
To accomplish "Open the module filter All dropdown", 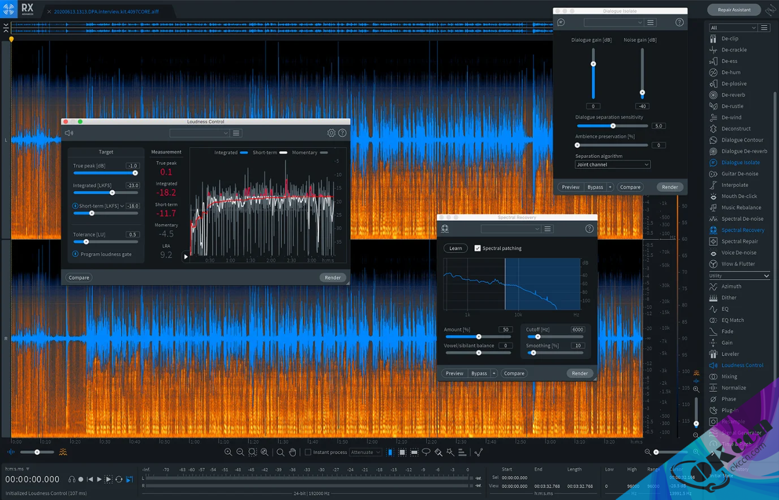I will pos(733,28).
